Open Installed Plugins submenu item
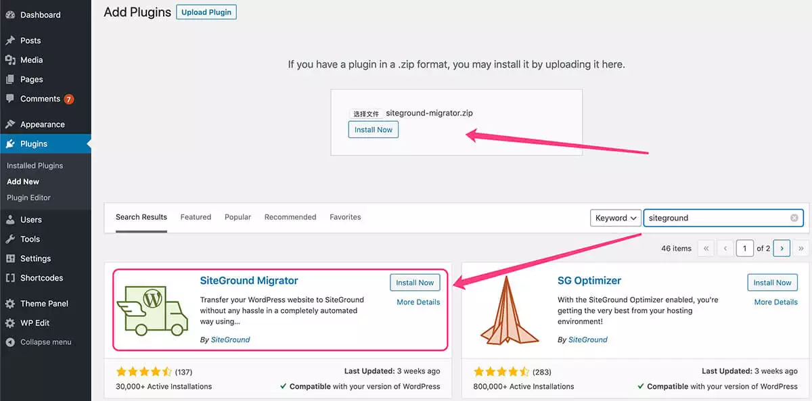Screen dimensions: 812x401 (35, 166)
